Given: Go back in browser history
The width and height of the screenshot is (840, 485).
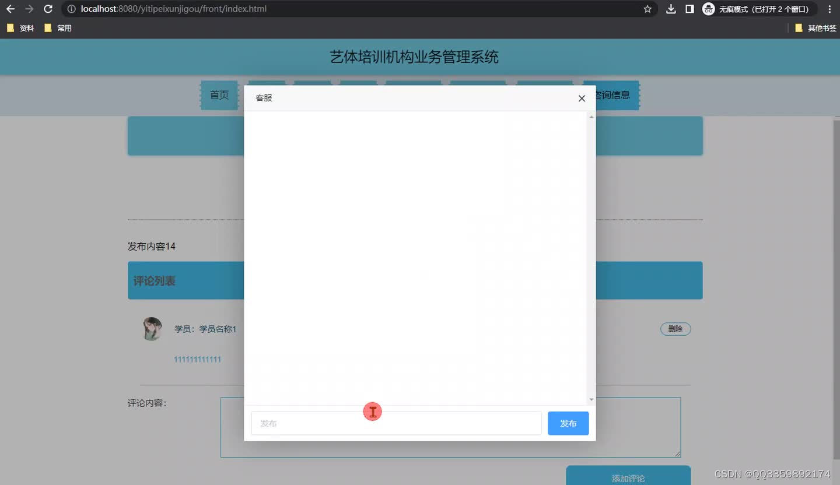Looking at the screenshot, I should click(x=10, y=9).
